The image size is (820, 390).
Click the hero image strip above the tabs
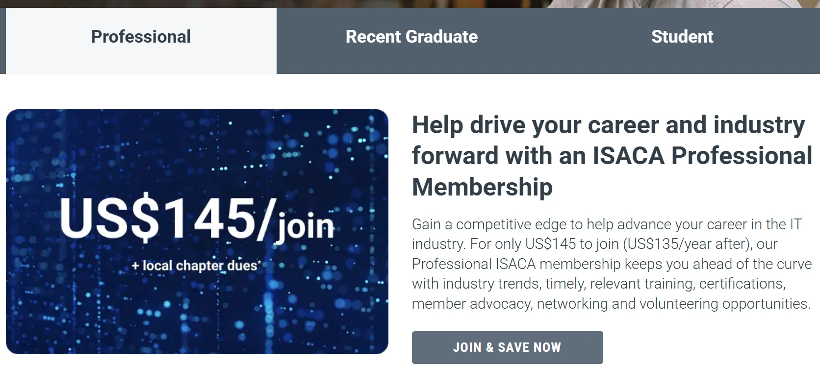410,3
